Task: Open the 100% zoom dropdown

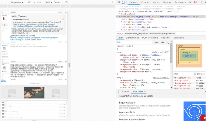Action: [48, 2]
